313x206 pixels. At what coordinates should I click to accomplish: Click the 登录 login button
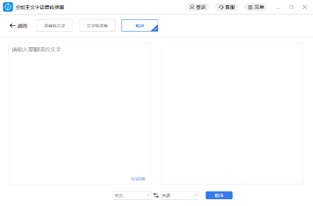point(197,7)
